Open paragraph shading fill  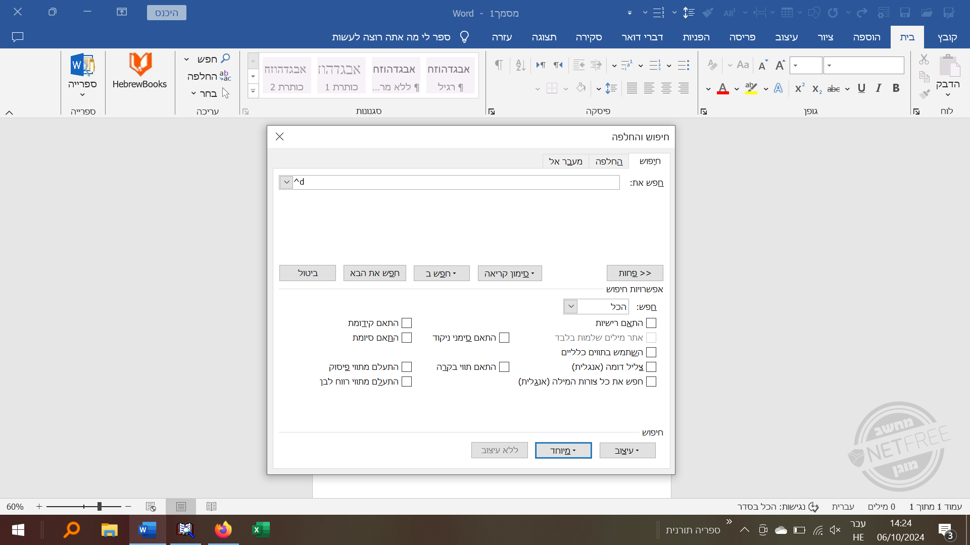(x=580, y=88)
